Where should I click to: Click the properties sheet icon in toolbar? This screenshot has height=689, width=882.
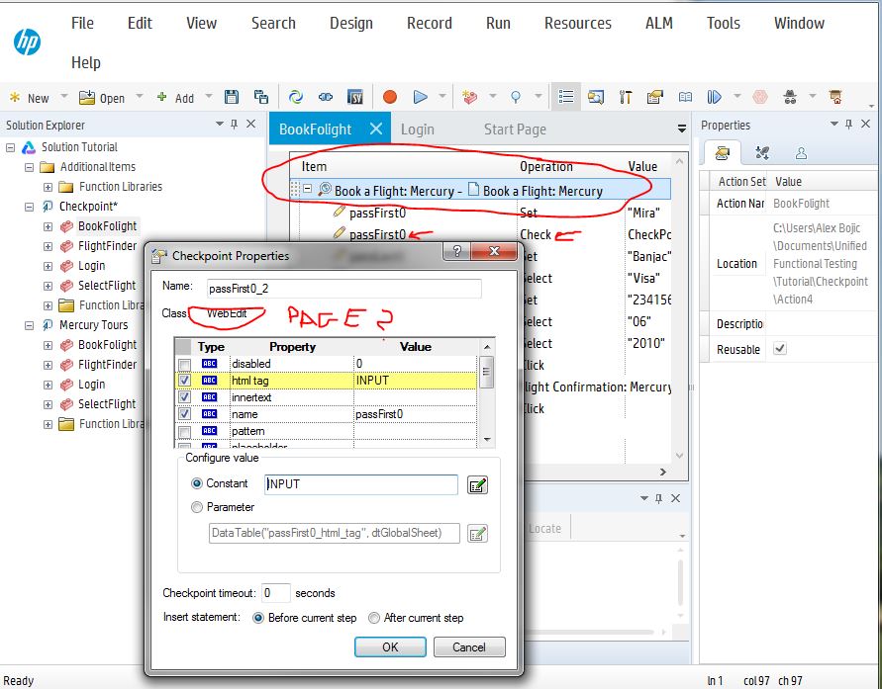[654, 97]
